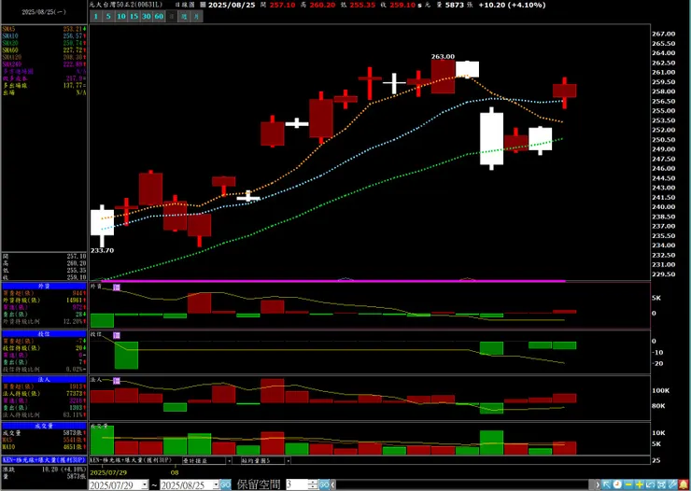Switch to 60-minute chart period
This screenshot has width=691, height=491.
[x=159, y=17]
